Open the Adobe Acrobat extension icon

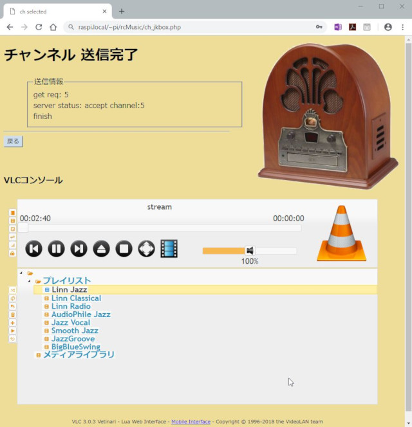(352, 27)
